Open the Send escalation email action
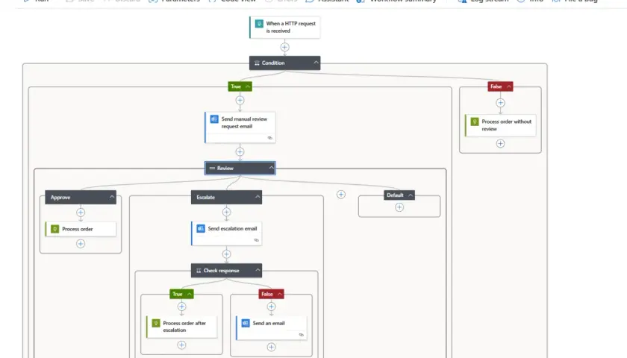The image size is (627, 358). pyautogui.click(x=226, y=233)
